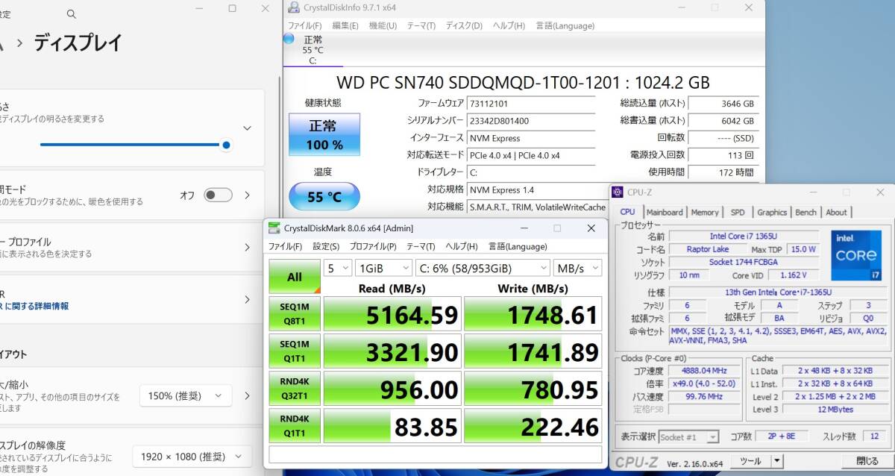895x476 pixels.
Task: Click the firmware field 73112101
Action: [x=530, y=104]
